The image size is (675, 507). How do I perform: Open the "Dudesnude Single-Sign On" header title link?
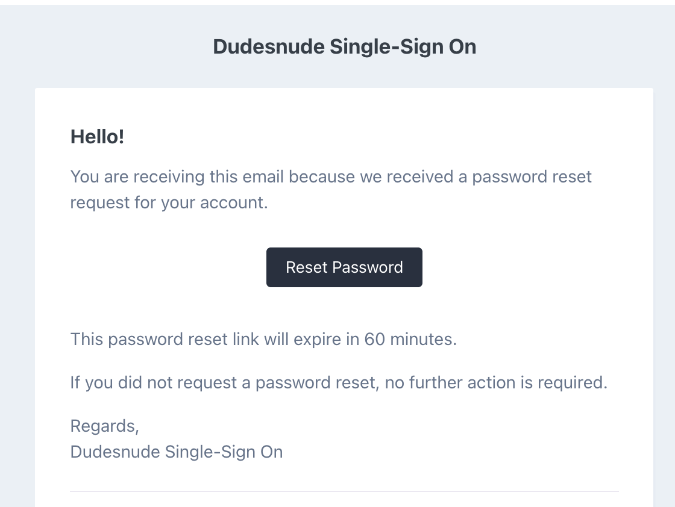coord(344,47)
